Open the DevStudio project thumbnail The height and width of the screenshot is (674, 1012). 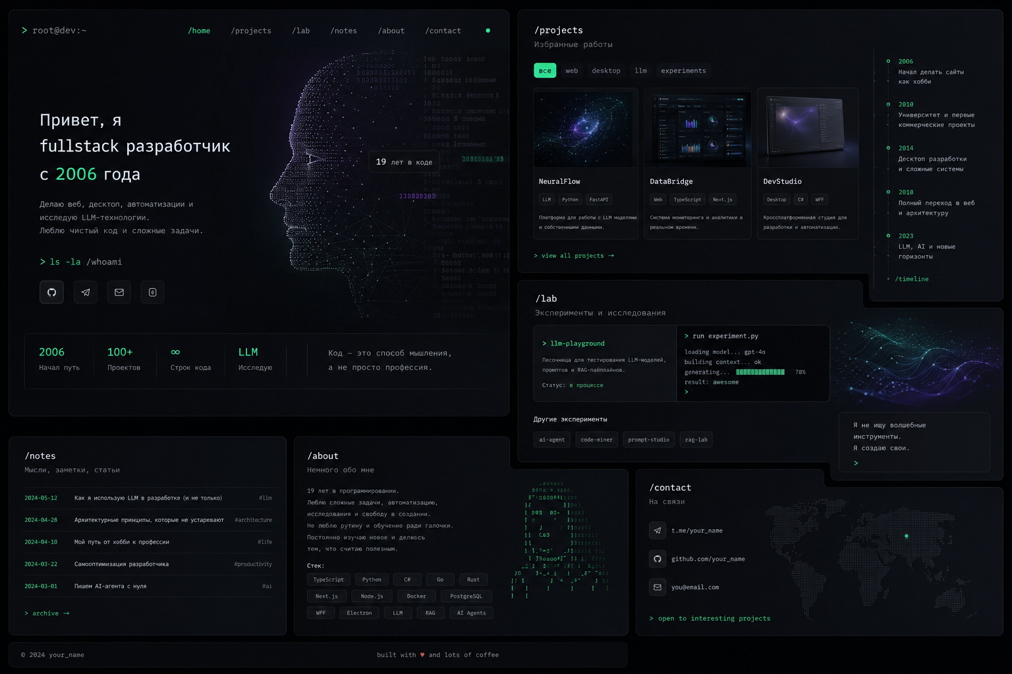click(808, 128)
